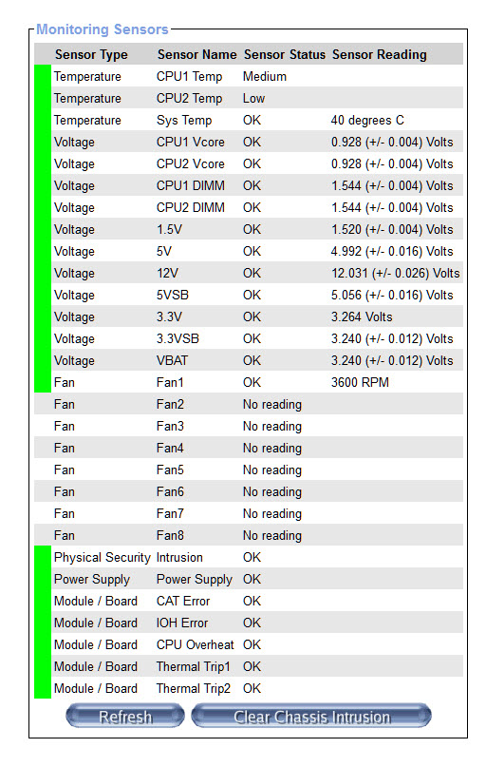Select the VBAT voltage row
The height and width of the screenshot is (767, 486).
[249, 360]
